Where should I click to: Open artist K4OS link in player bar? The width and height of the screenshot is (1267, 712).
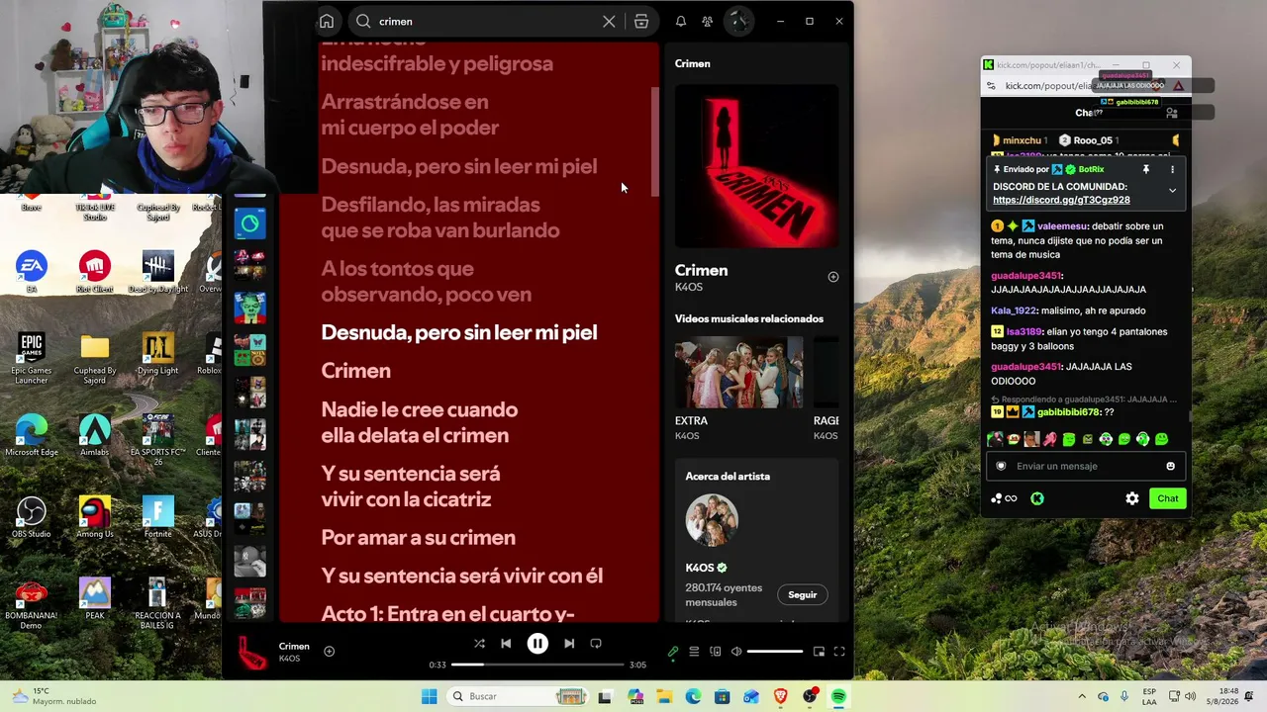coord(289,659)
